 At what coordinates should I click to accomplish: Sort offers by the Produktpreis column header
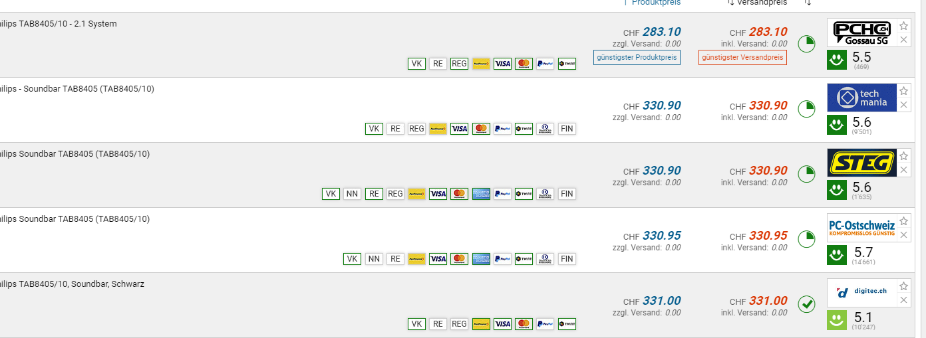[x=655, y=3]
